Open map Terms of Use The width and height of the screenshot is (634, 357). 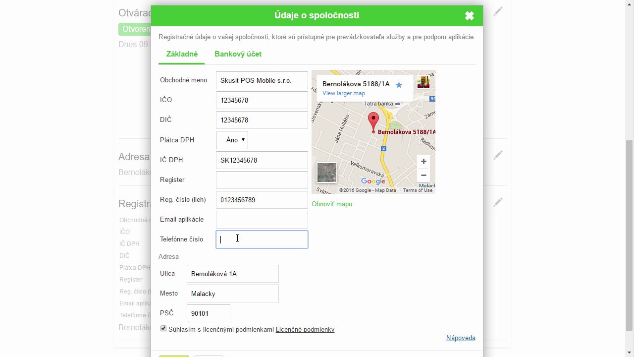coord(418,190)
